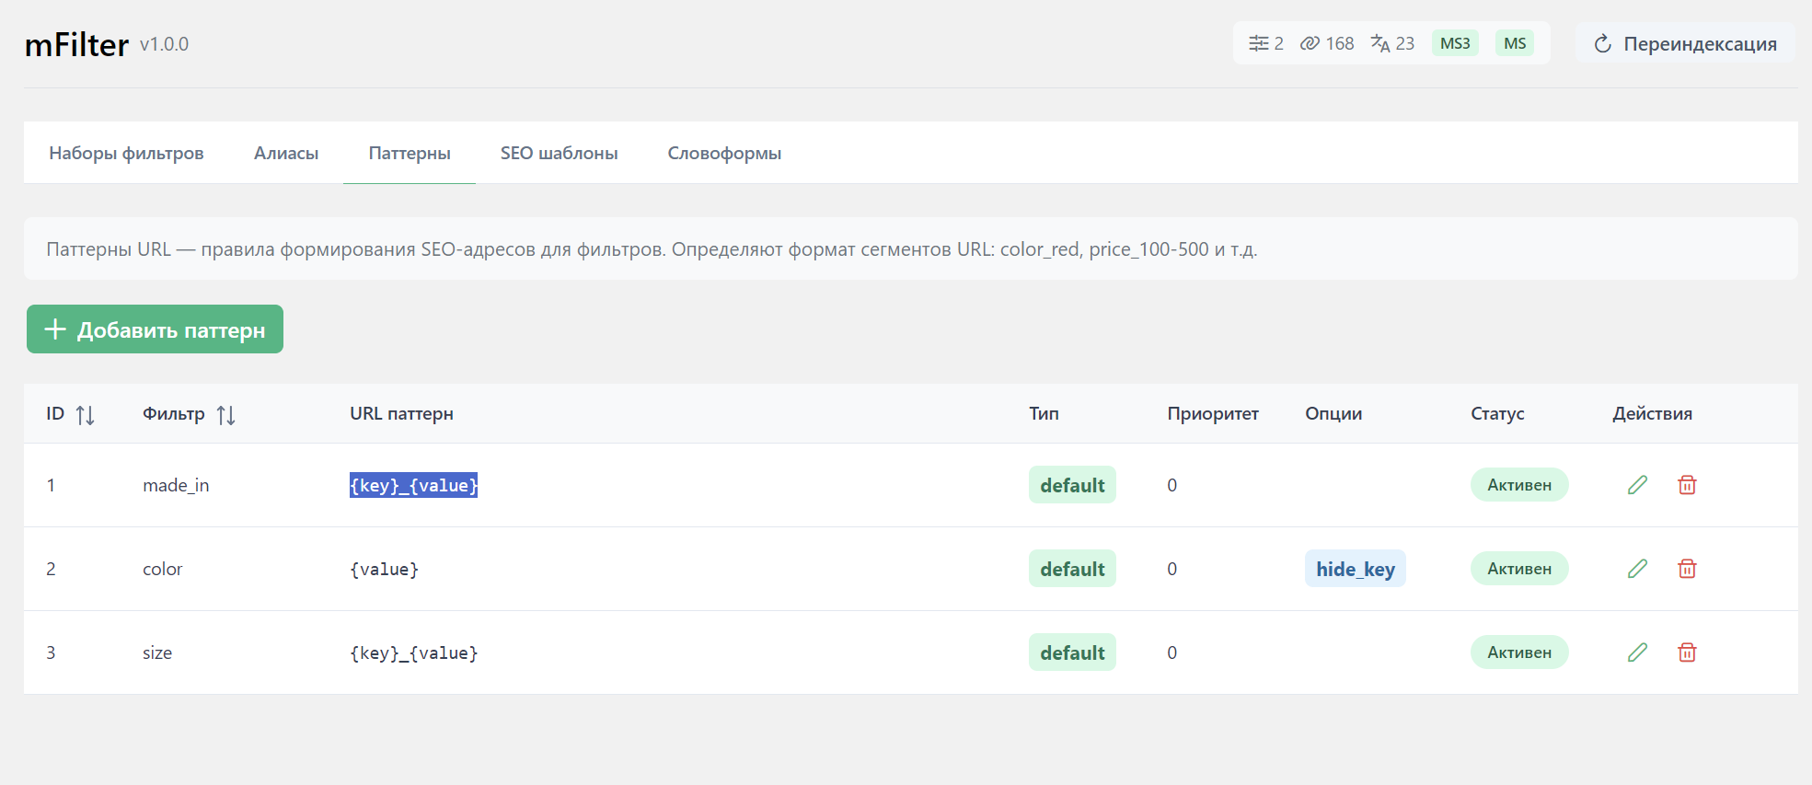Remove the size pattern with trash icon
Image resolution: width=1812 pixels, height=785 pixels.
click(x=1687, y=652)
